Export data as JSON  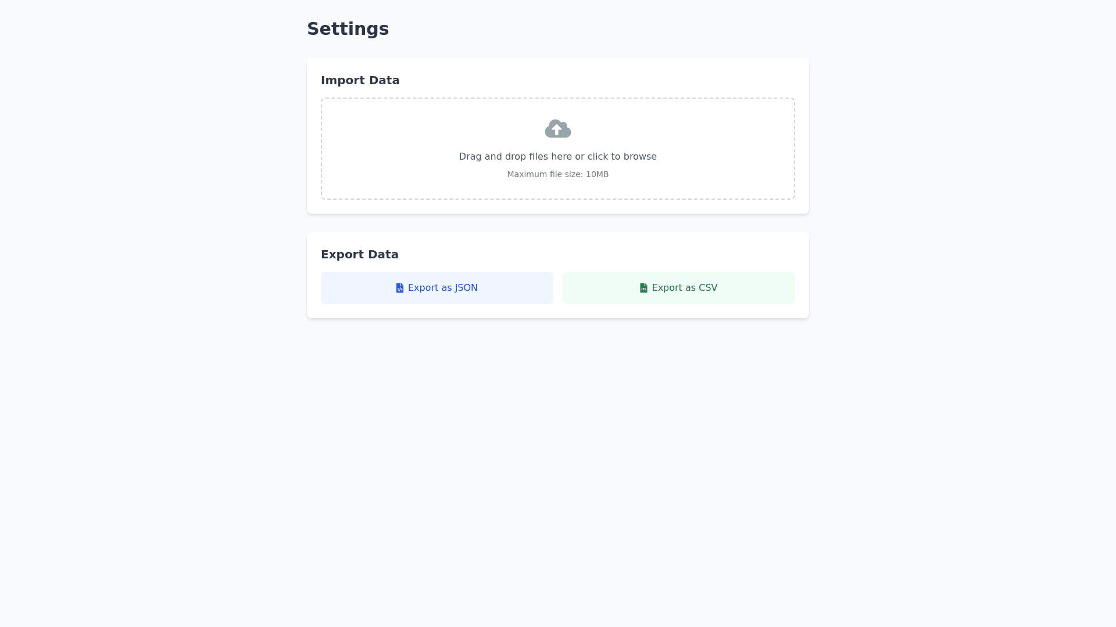pos(437,288)
